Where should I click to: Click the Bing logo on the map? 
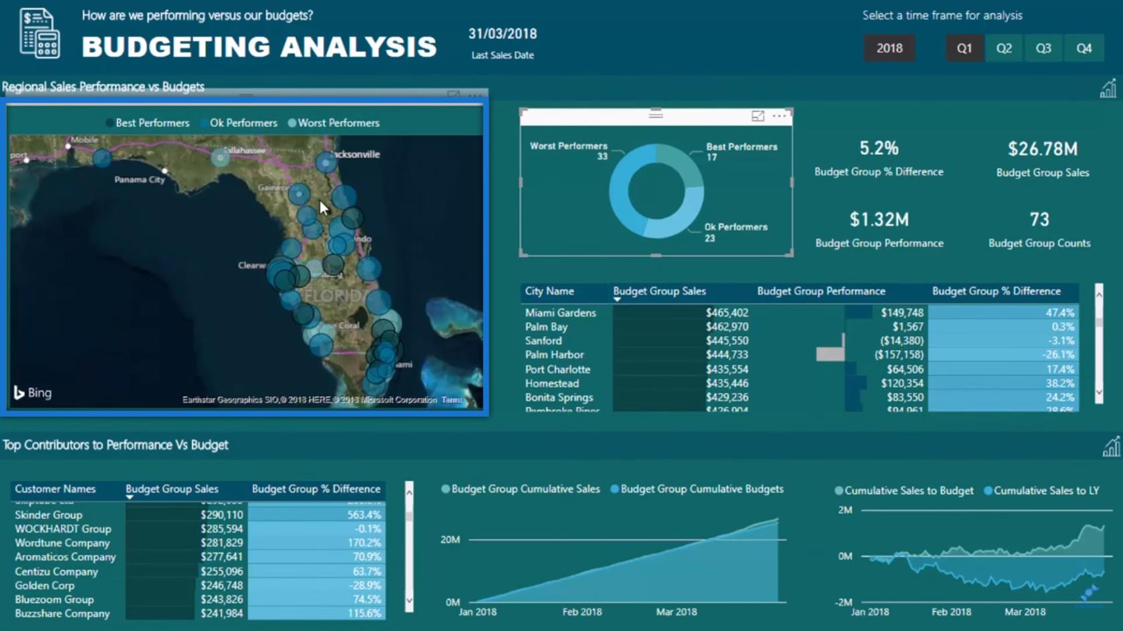[33, 393]
